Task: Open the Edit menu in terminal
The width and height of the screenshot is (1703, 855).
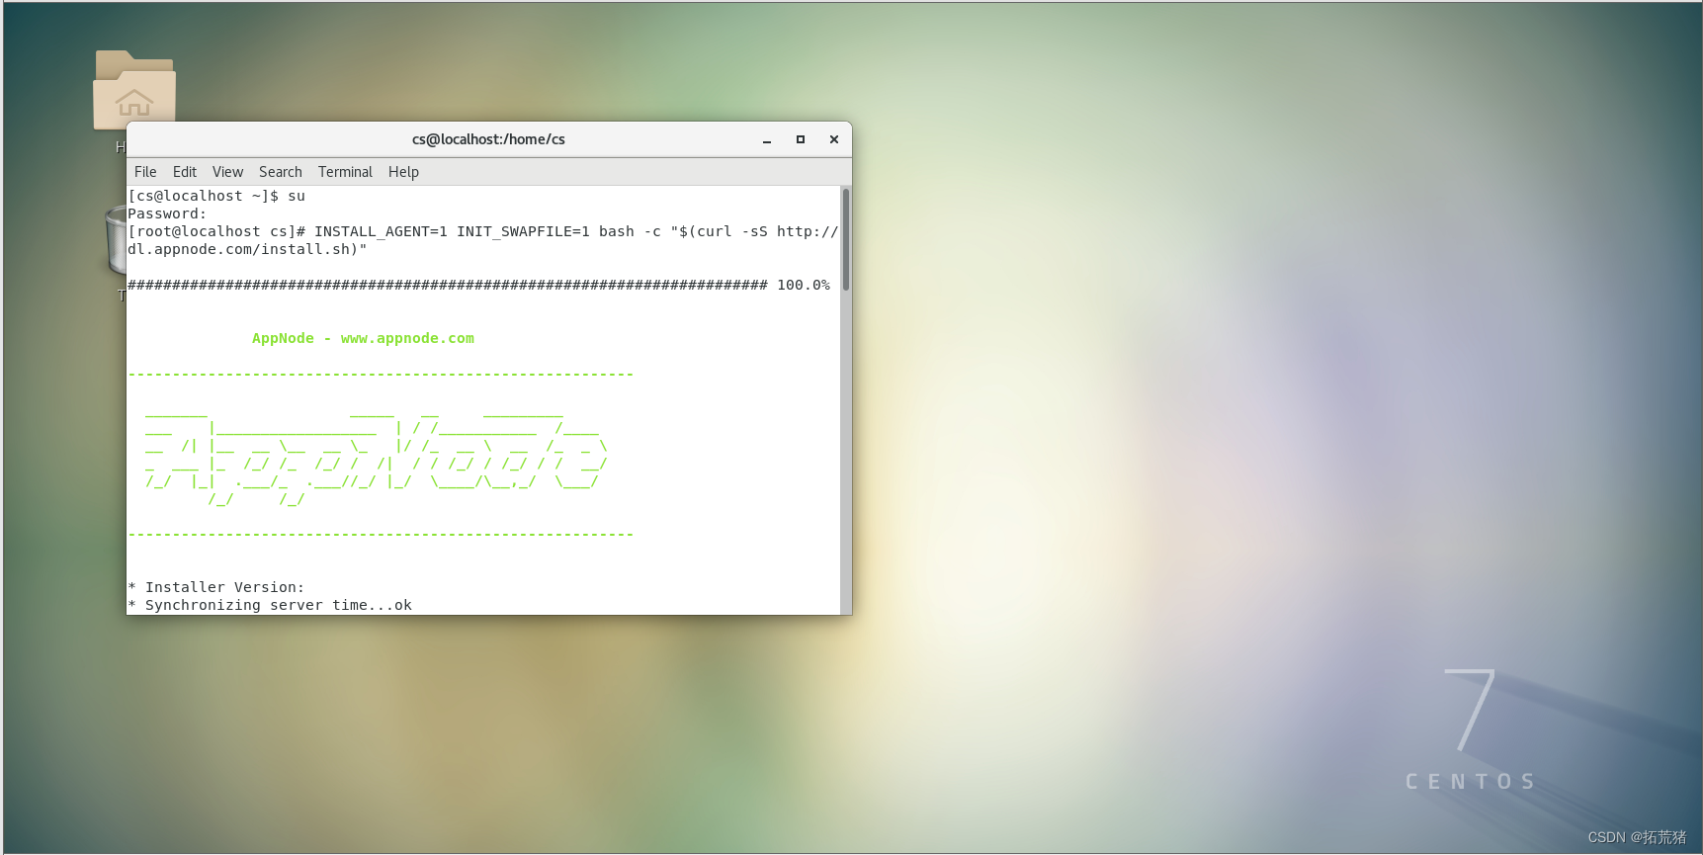Action: pyautogui.click(x=185, y=172)
